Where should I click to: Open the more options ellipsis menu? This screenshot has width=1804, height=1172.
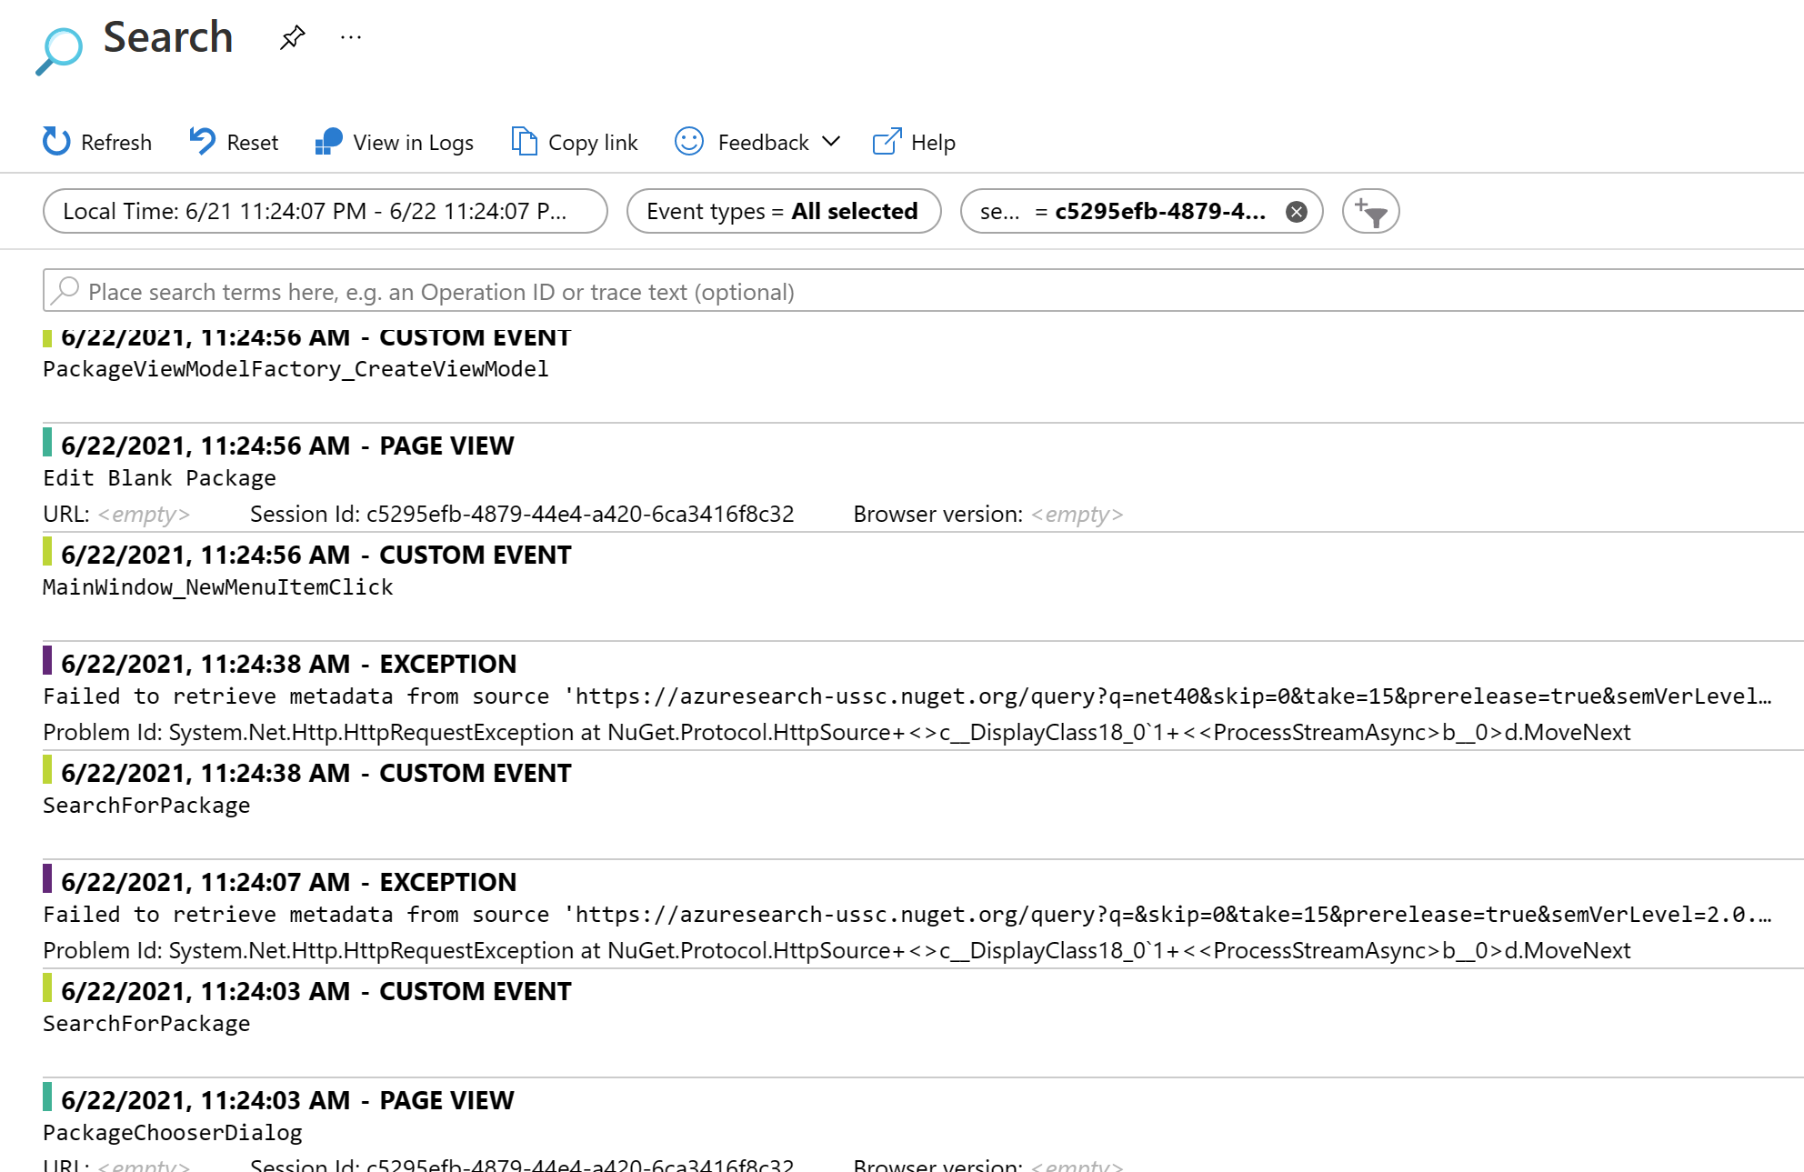point(351,36)
